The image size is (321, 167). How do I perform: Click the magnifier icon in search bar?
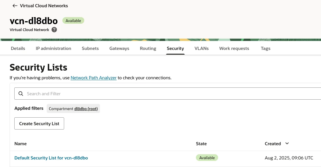tap(21, 94)
